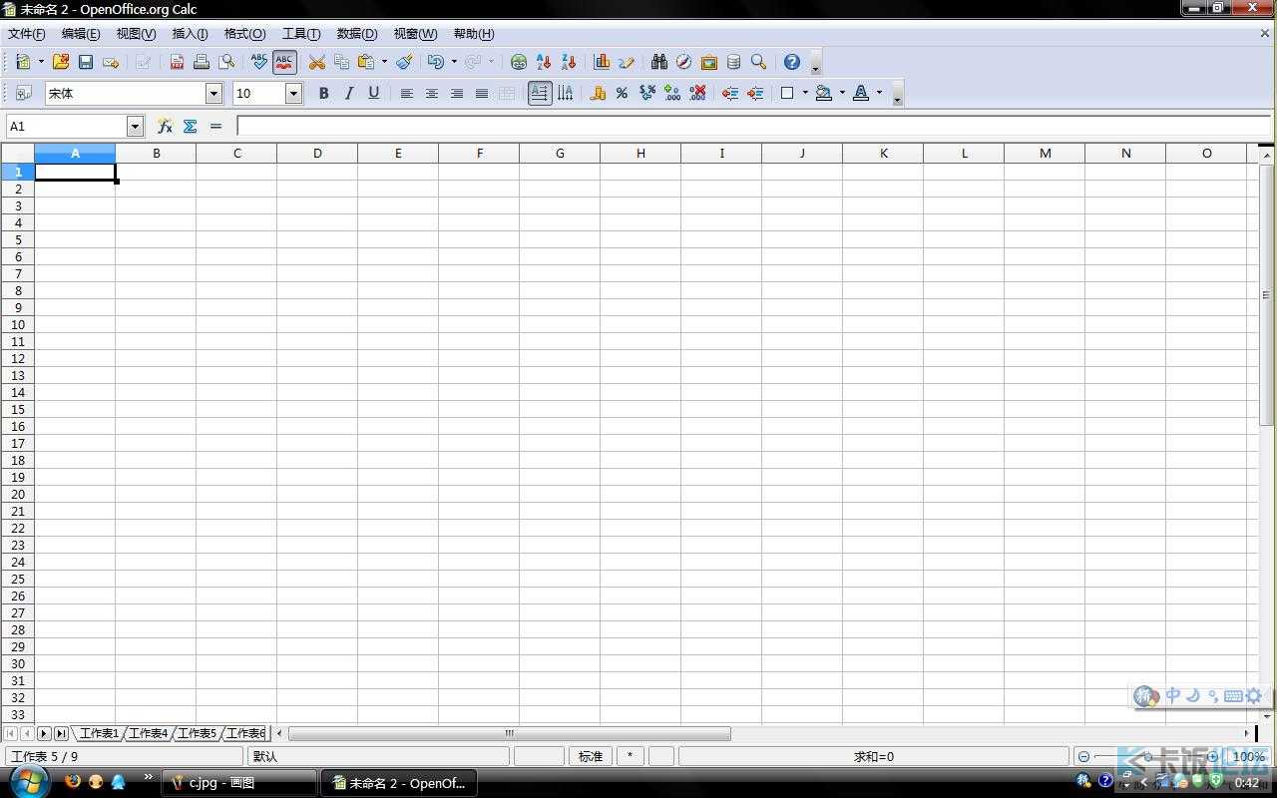Open Gallery picture icon
This screenshot has width=1277, height=798.
(x=708, y=62)
